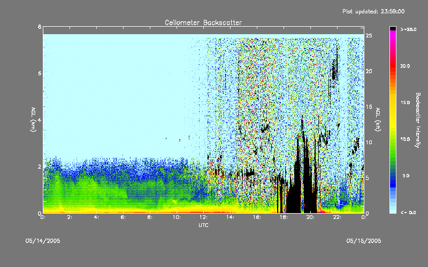The image size is (428, 267).
Task: Click the '5.0' colorbar tick label
Action: pyautogui.click(x=406, y=176)
